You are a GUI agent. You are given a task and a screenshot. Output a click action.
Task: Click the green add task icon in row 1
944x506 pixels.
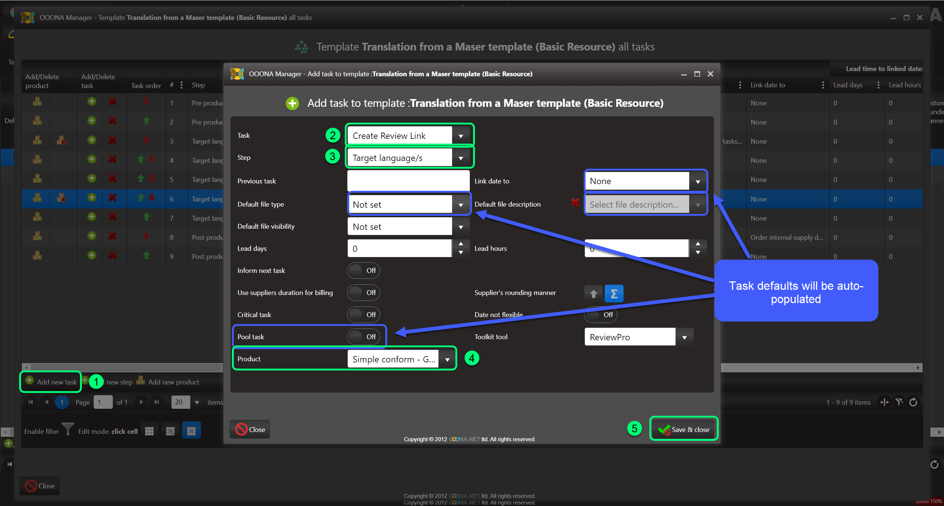click(x=92, y=102)
